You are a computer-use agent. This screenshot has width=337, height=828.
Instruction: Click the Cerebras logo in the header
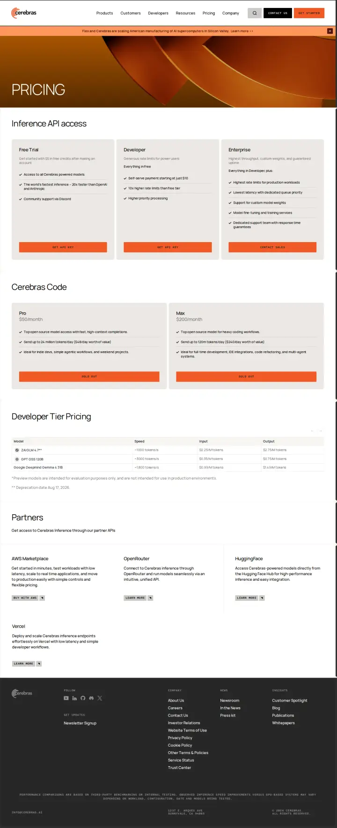24,13
